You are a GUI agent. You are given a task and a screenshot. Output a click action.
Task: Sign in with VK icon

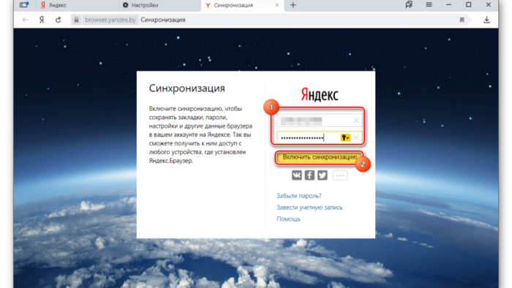coord(296,175)
